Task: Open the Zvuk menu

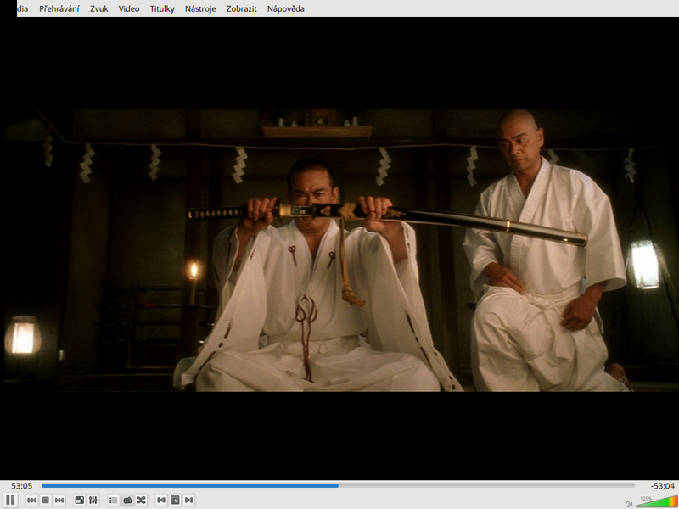Action: click(x=99, y=8)
